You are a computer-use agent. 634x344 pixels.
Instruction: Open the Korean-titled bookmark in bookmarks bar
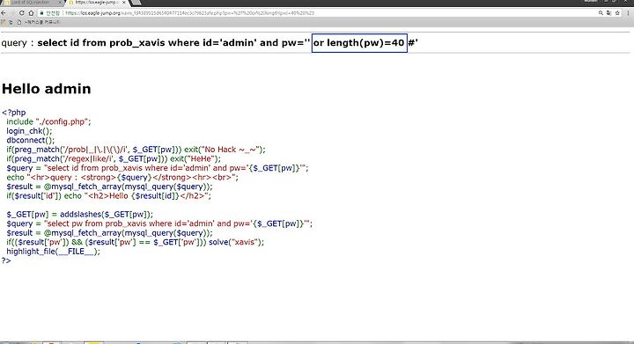pyautogui.click(x=39, y=22)
